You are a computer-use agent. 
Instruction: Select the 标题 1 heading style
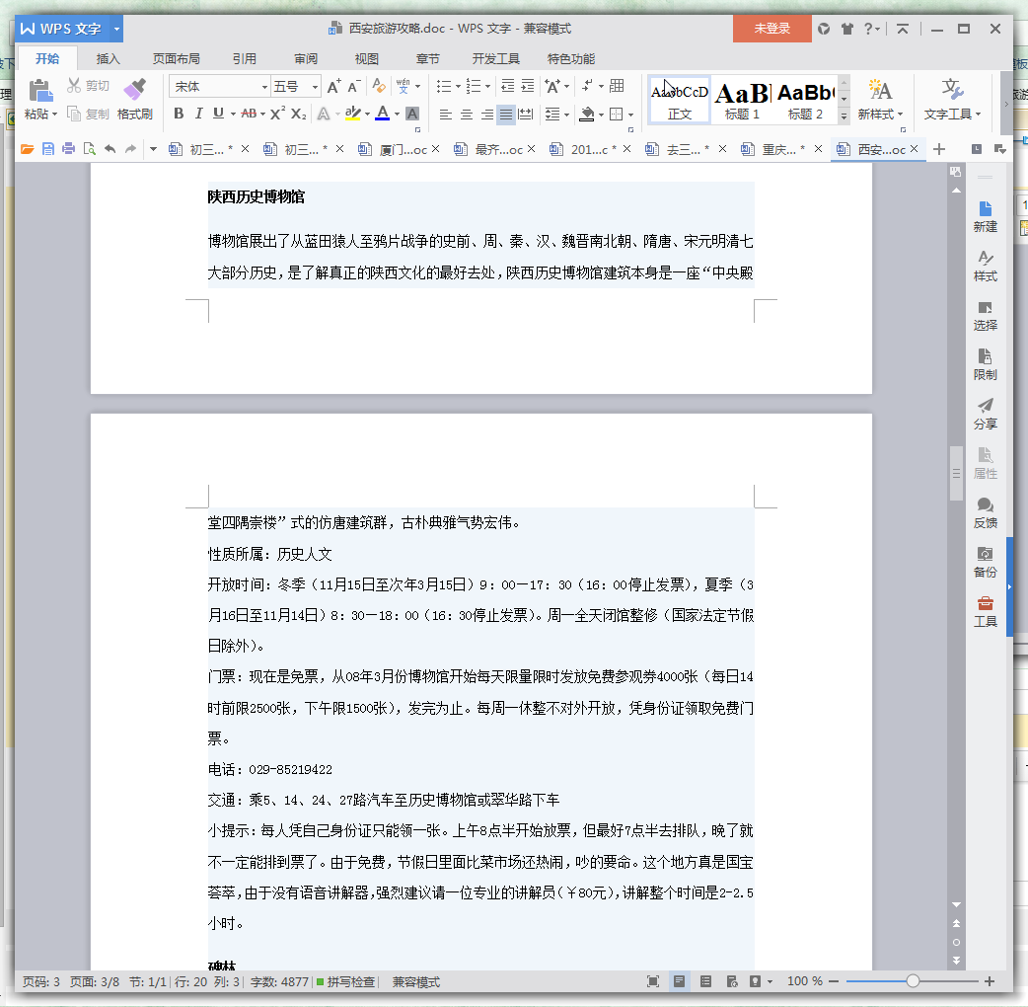[x=742, y=101]
